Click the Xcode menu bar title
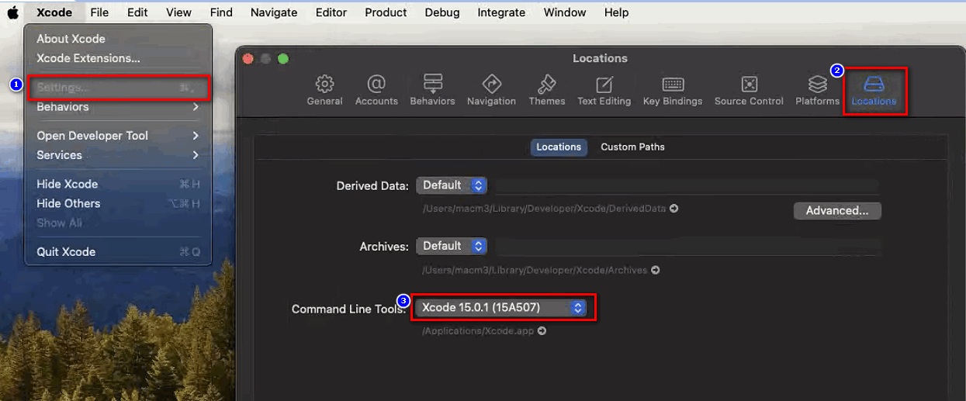966x401 pixels. 54,12
